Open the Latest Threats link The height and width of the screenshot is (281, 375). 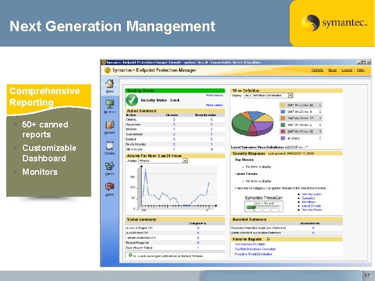311,206
